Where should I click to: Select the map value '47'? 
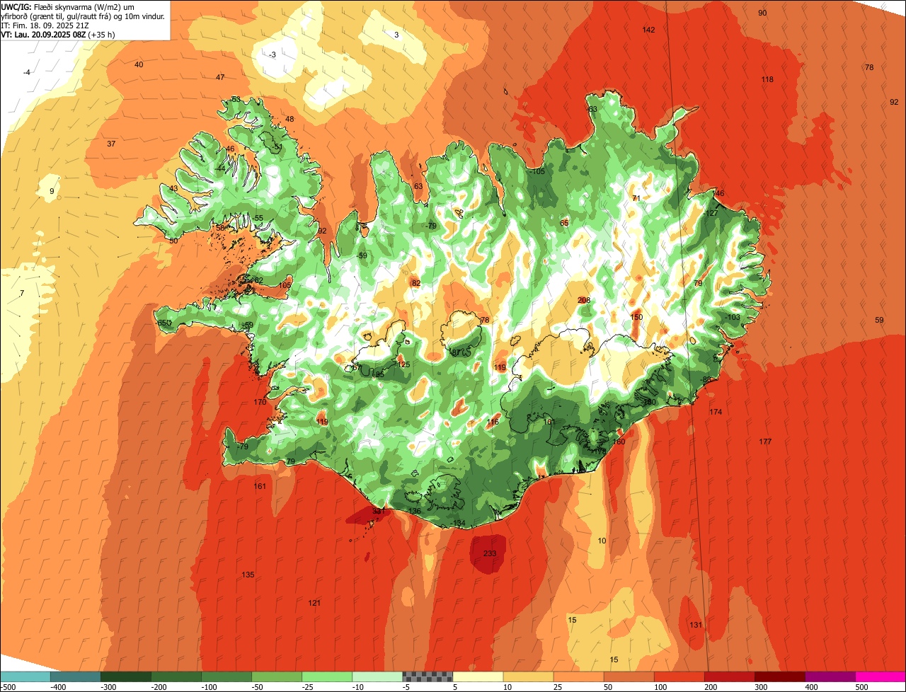pos(220,77)
